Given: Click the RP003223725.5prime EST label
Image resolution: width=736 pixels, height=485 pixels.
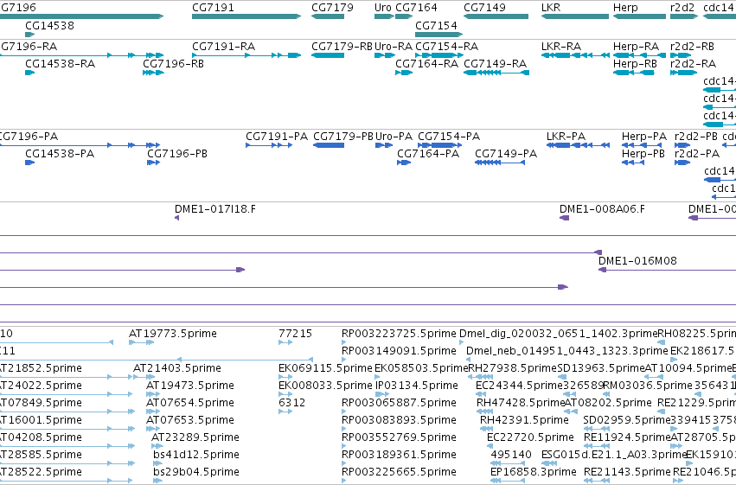Looking at the screenshot, I should point(399,334).
